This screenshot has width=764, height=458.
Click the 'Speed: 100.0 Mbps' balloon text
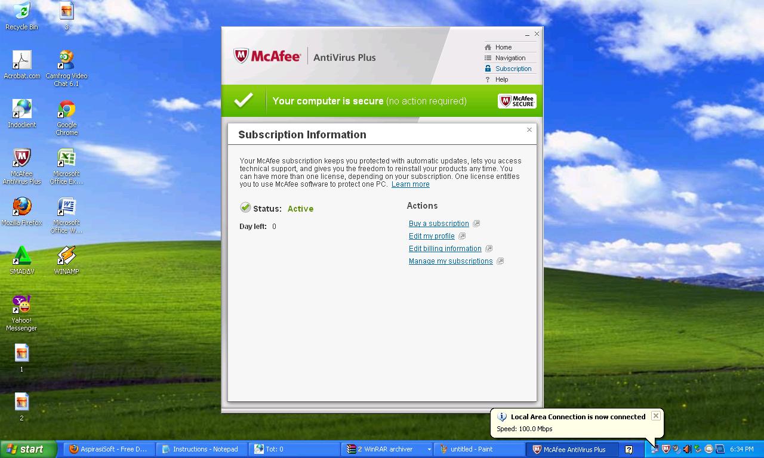[525, 429]
